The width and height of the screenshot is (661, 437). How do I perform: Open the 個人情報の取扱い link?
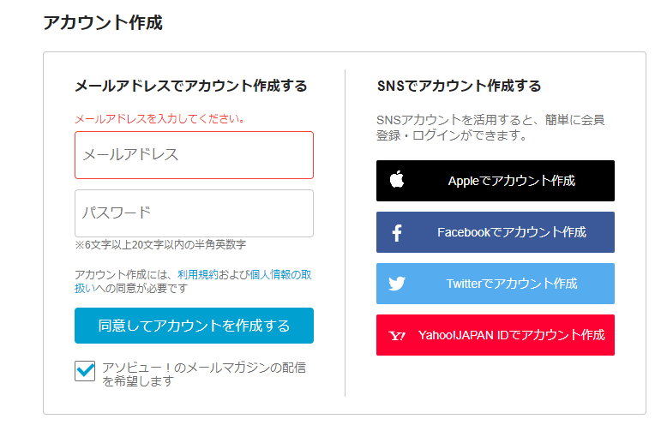280,275
